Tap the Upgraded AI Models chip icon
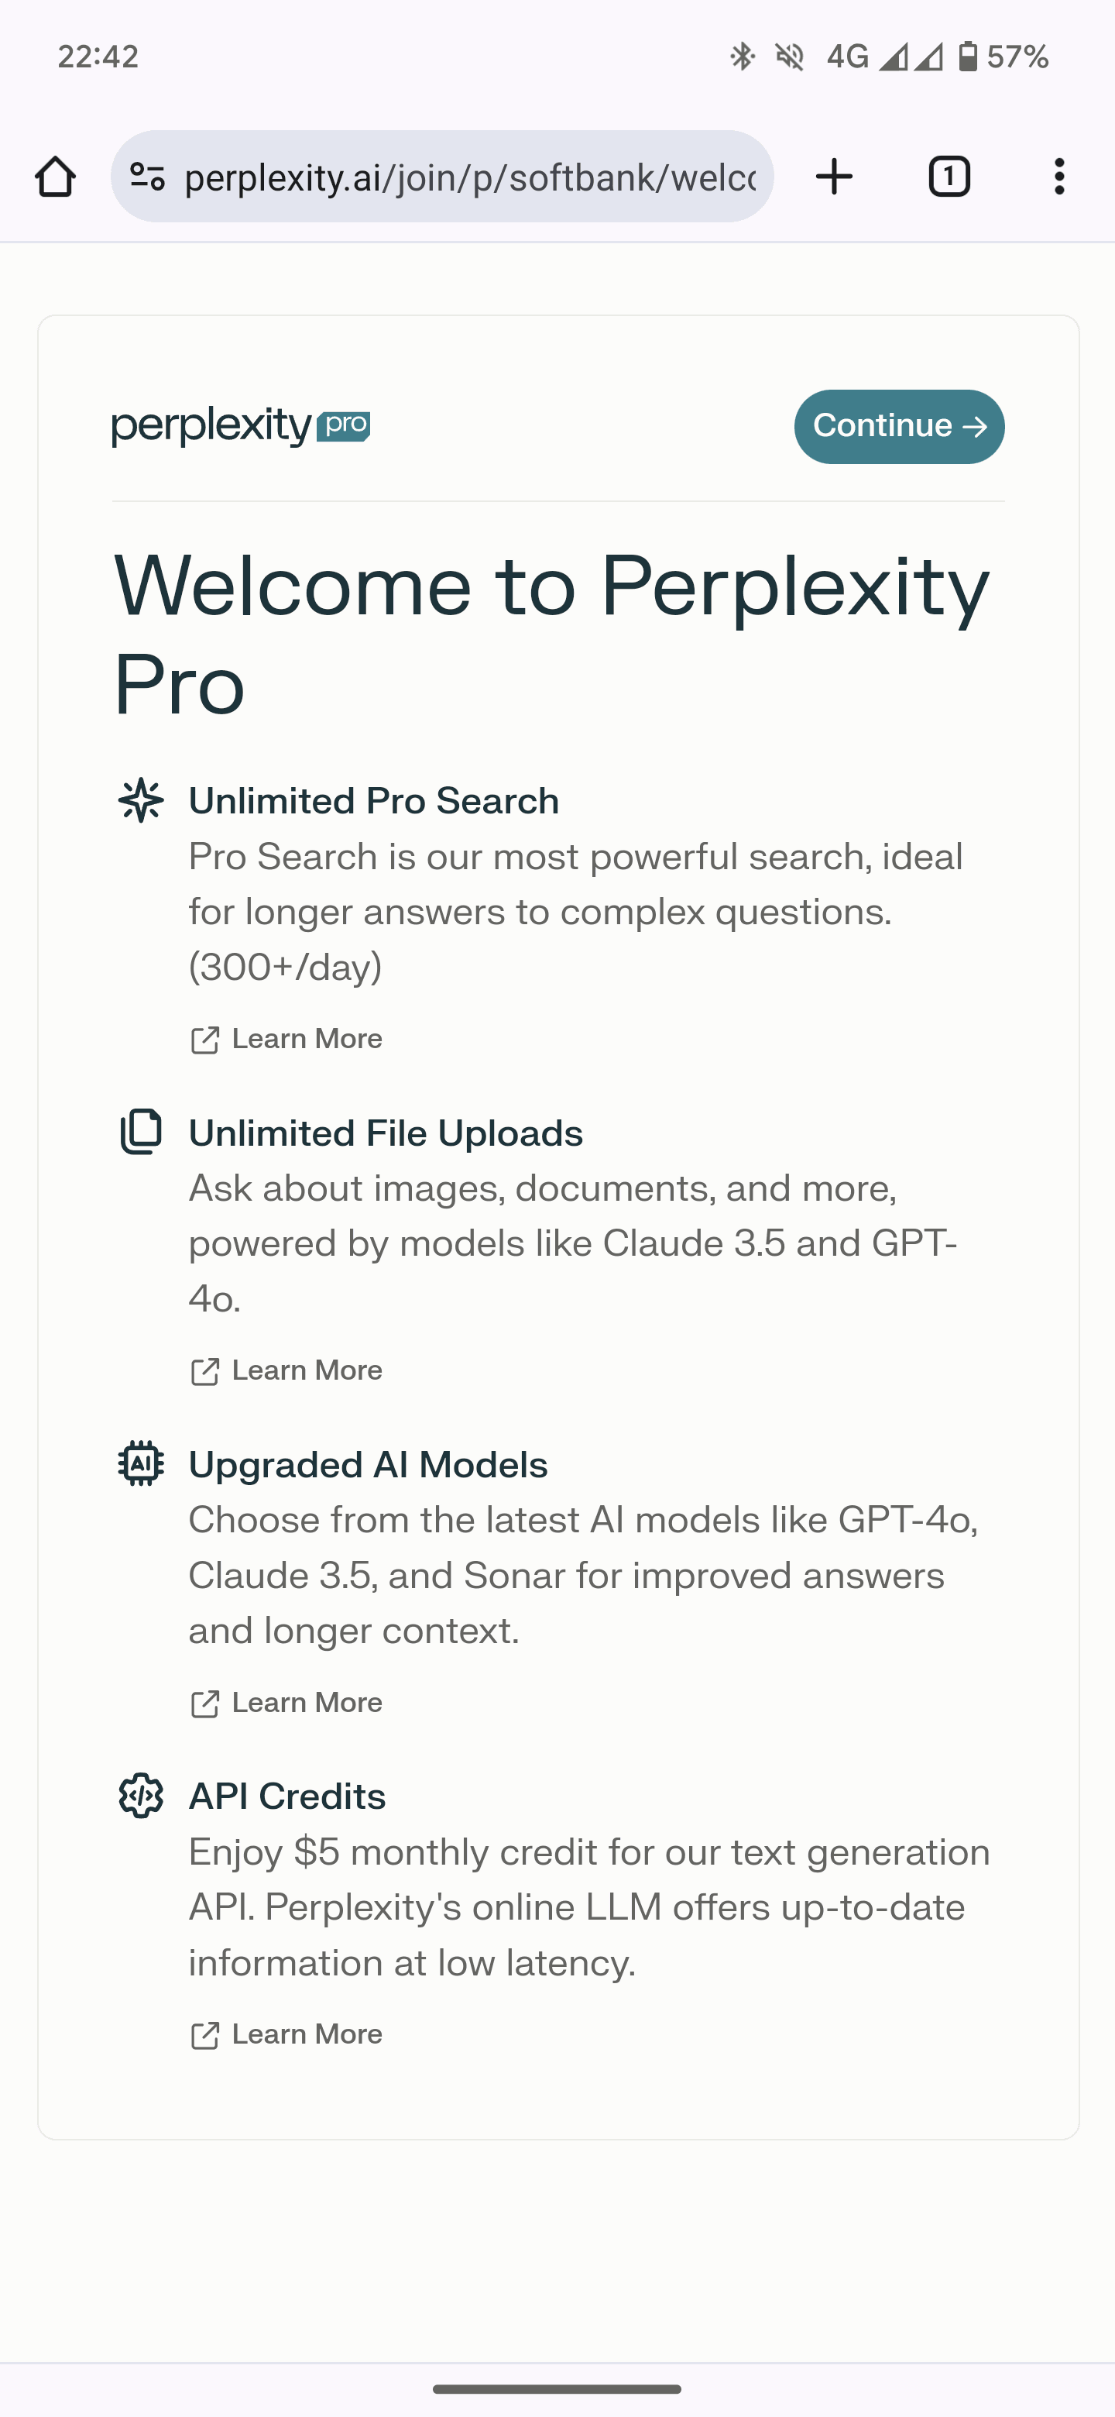The image size is (1115, 2417). click(141, 1463)
